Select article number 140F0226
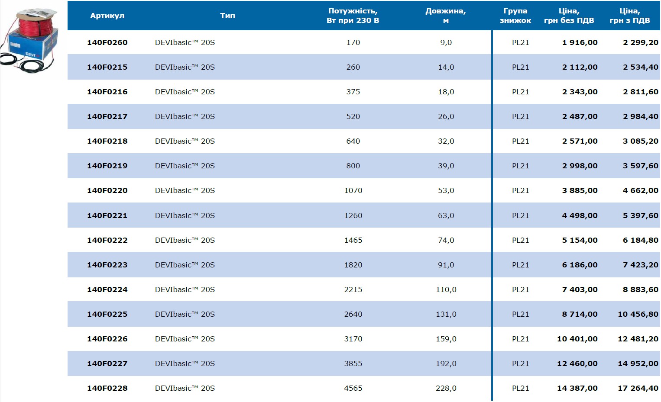The height and width of the screenshot is (402, 661). tap(107, 339)
